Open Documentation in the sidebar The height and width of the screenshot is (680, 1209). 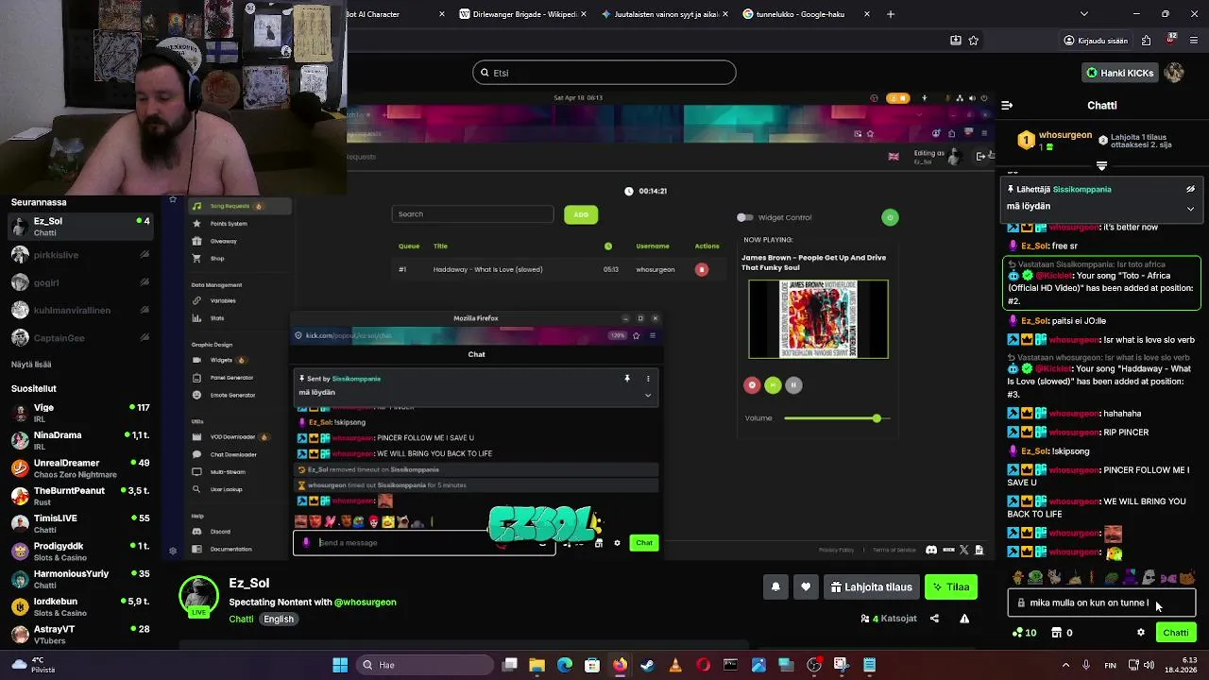[230, 549]
